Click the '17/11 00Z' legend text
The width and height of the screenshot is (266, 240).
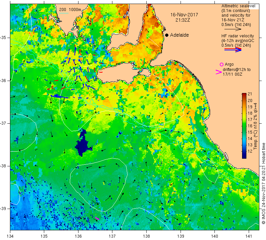(x=232, y=74)
